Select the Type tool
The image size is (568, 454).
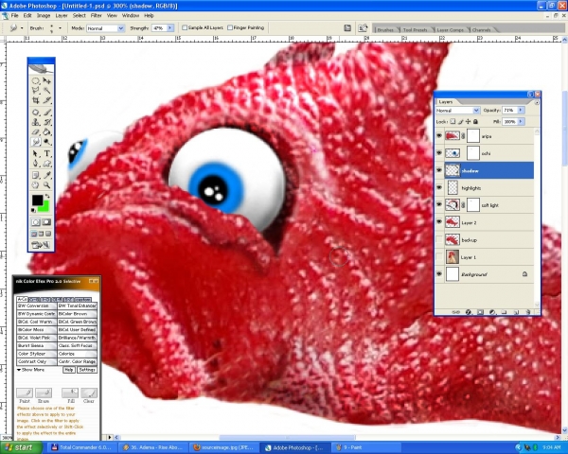(47, 153)
